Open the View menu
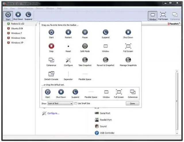Viewport: 184px width, 142px height. [12, 8]
